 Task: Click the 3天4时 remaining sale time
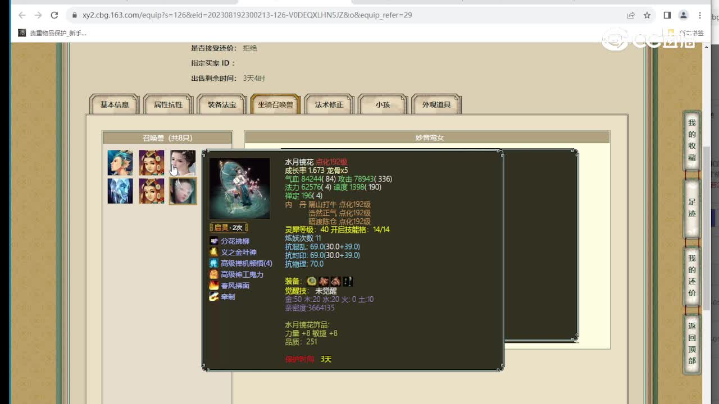click(x=254, y=79)
